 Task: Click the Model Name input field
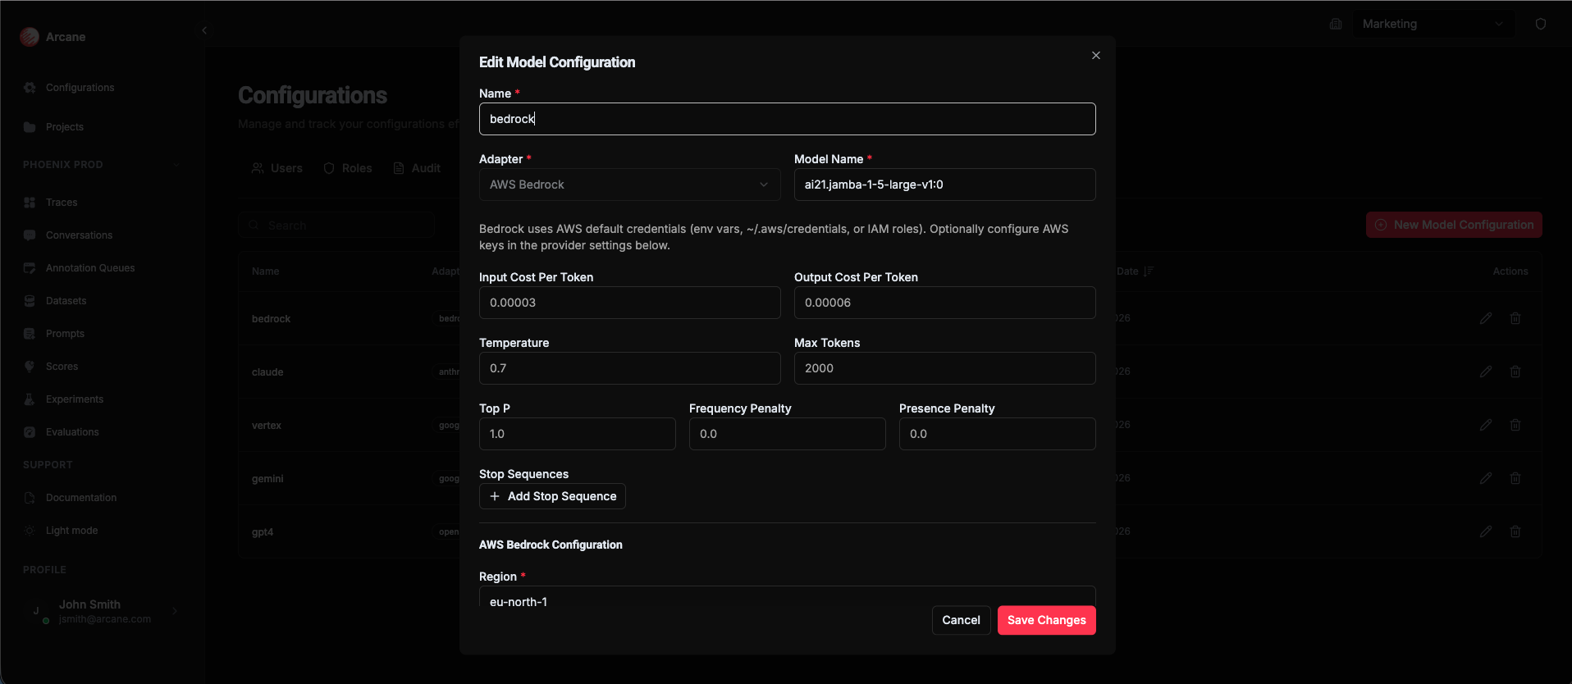click(x=944, y=185)
